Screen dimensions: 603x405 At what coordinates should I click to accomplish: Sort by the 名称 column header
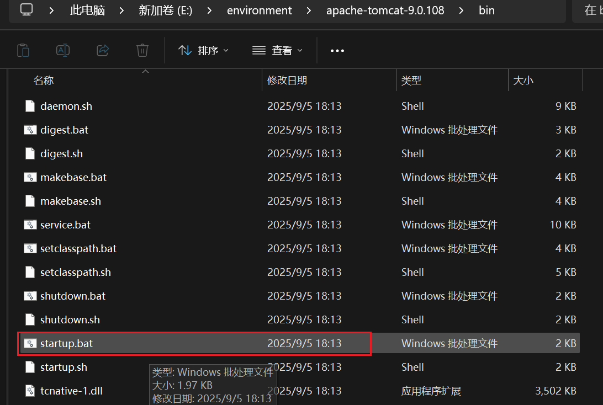coord(44,81)
